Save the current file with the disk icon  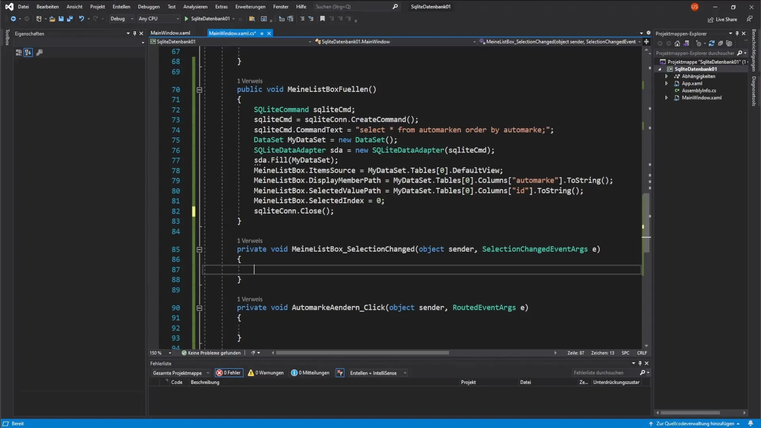tap(61, 19)
